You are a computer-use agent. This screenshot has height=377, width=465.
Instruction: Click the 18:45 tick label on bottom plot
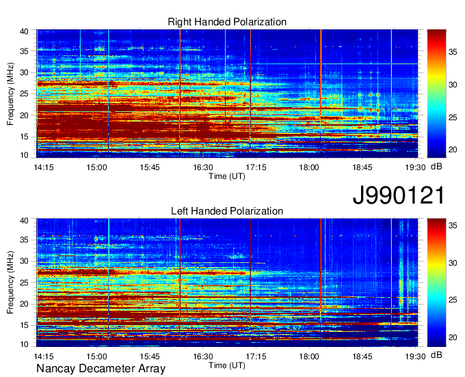point(362,357)
